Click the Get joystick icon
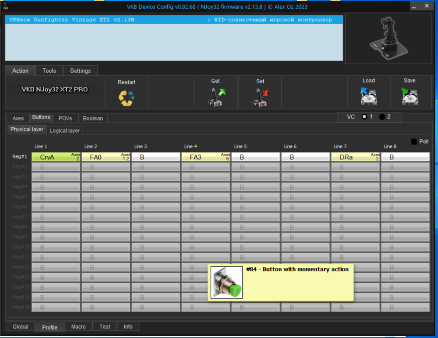 point(216,97)
